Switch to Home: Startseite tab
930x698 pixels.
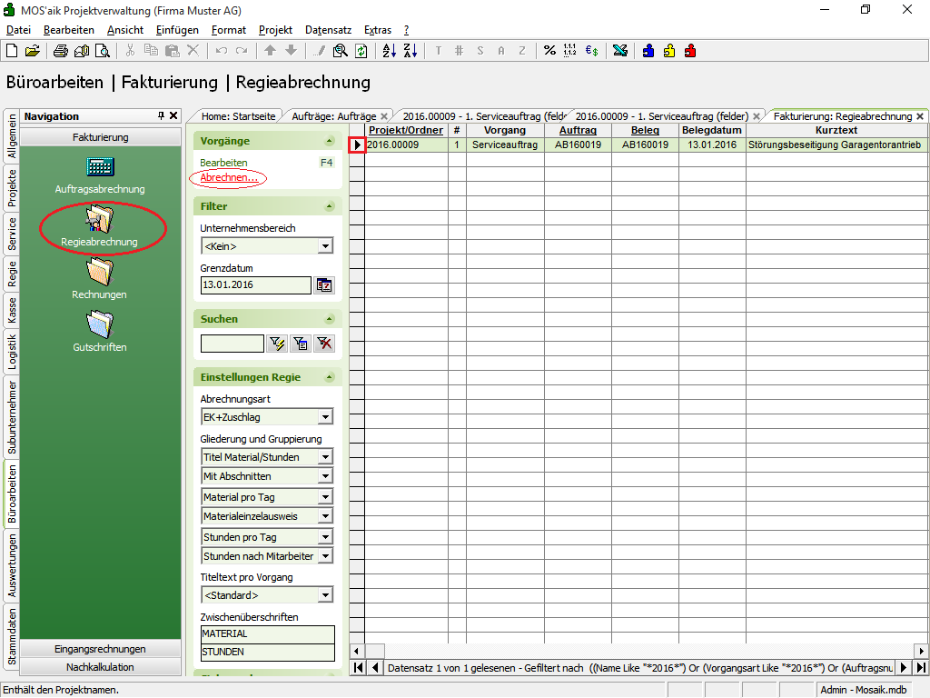[238, 116]
